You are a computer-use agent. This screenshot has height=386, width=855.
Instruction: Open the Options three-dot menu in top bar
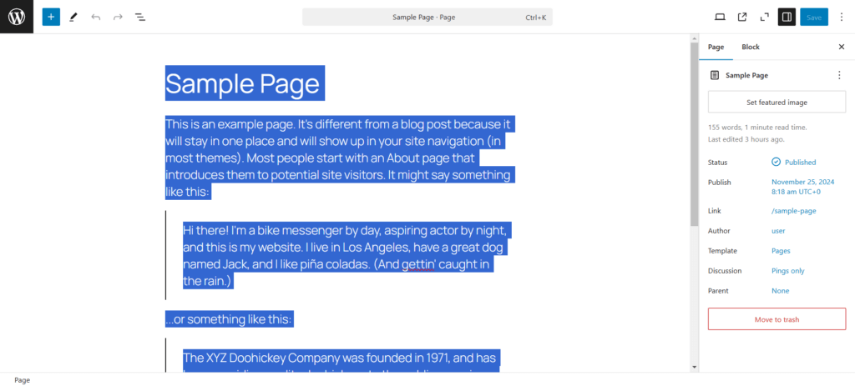point(842,17)
